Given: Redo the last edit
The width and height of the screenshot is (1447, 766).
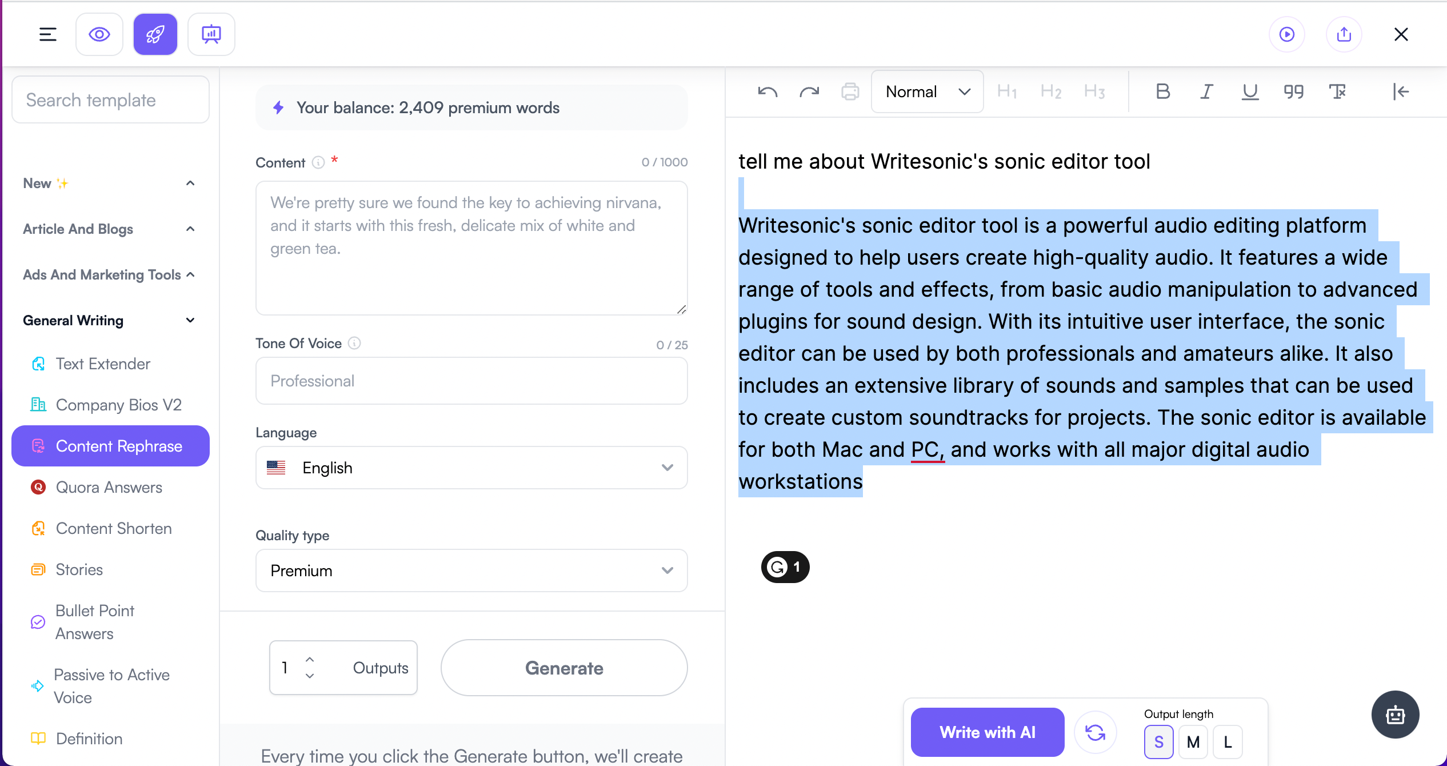Looking at the screenshot, I should click(809, 91).
